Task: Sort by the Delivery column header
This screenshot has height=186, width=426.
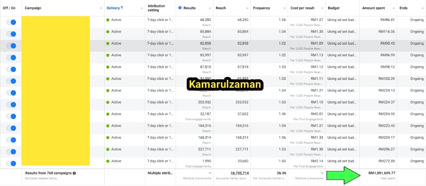Action: 113,8
